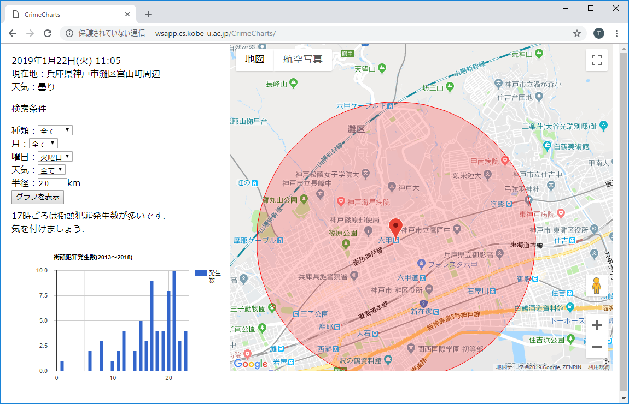Expand the 月 dropdown

43,144
